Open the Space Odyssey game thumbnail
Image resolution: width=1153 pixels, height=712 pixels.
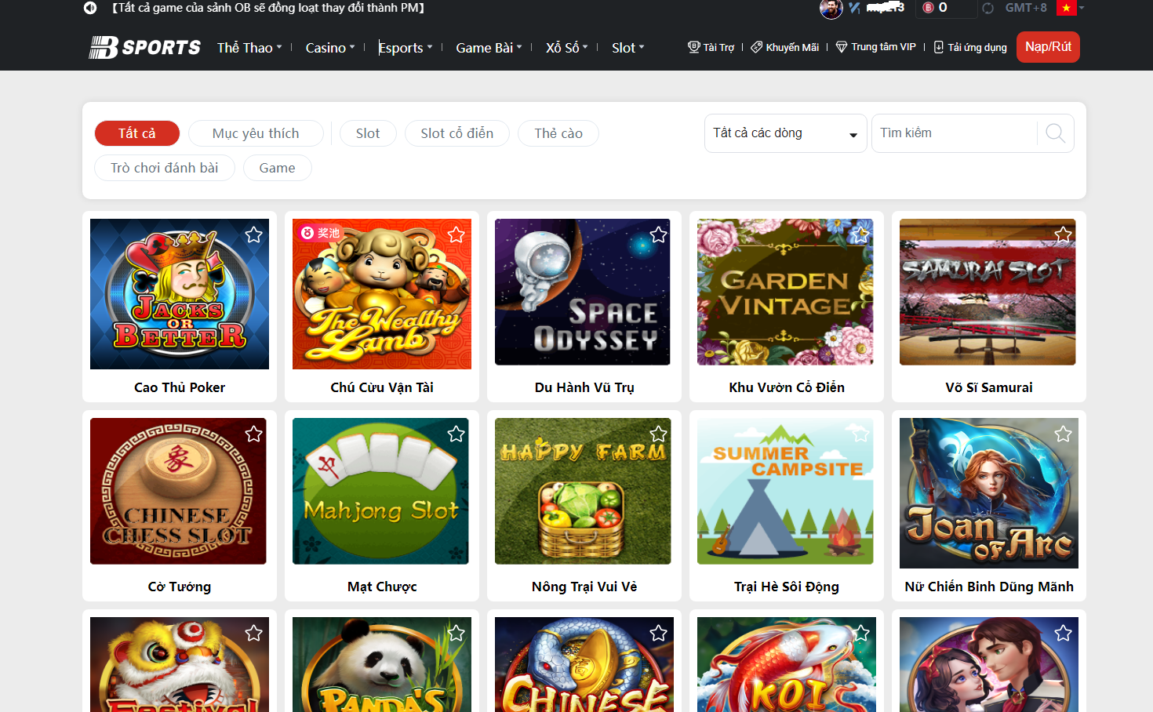click(583, 292)
